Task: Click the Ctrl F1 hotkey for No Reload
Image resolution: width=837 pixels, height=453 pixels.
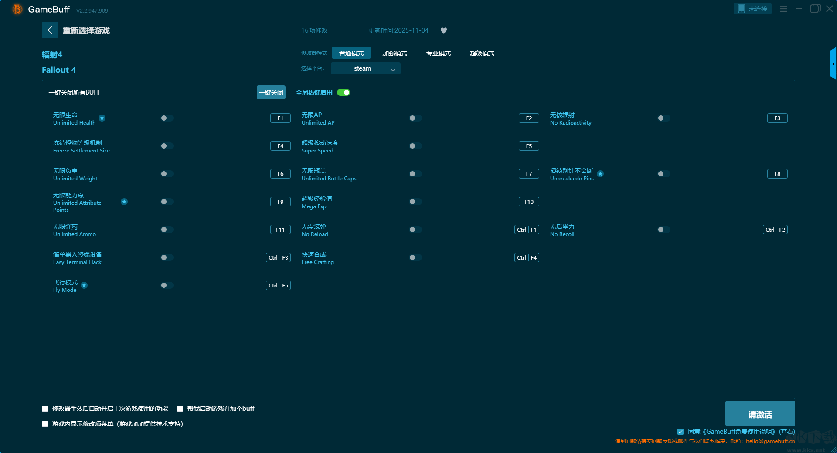Action: 527,230
